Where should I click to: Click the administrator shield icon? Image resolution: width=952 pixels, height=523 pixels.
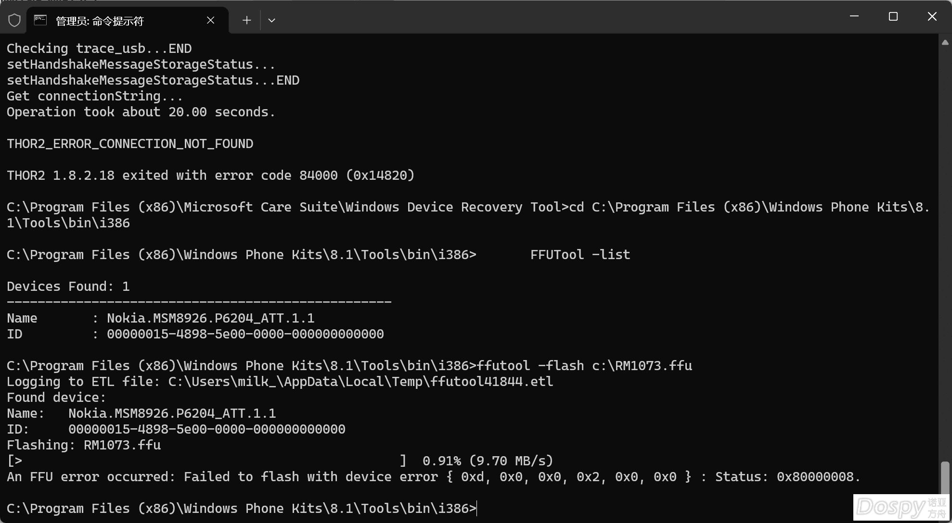click(x=14, y=20)
